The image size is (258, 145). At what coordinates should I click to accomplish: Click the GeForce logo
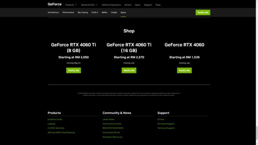coord(54,4)
